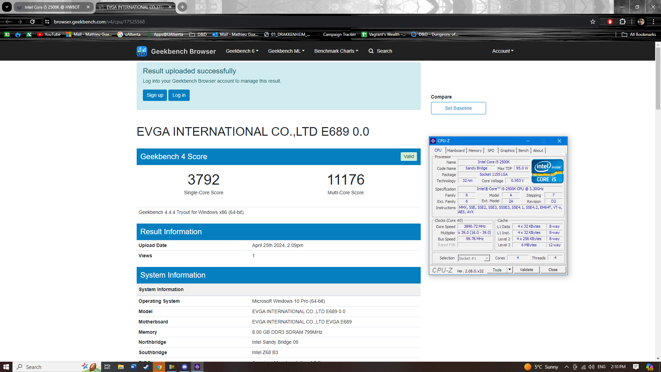This screenshot has height=372, width=661.
Task: Open the Tools dropdown arrow in CPU-Z
Action: pyautogui.click(x=510, y=270)
